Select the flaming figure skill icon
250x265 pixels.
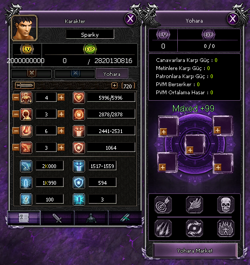[226, 228]
